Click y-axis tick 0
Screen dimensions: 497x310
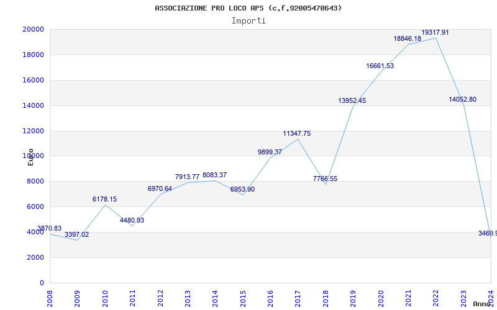click(x=42, y=283)
